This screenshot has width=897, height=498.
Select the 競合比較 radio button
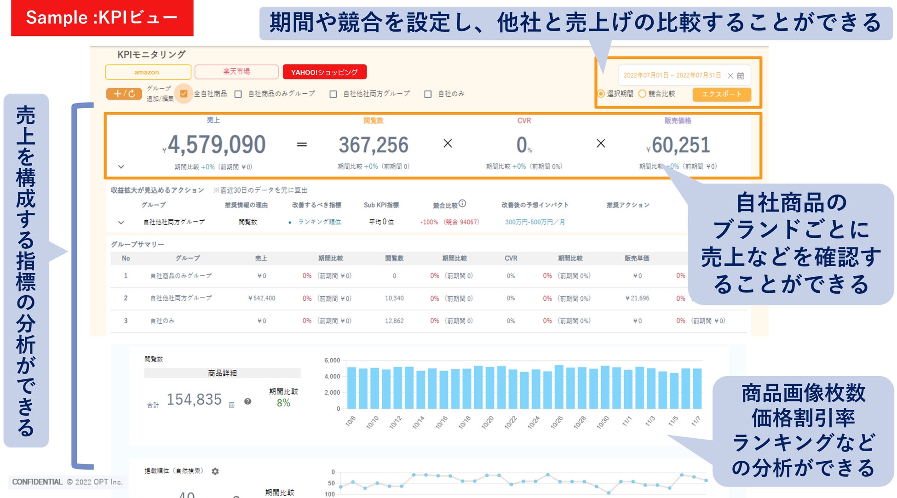(x=642, y=94)
